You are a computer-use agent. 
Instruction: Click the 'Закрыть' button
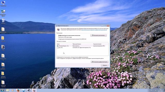tap(105, 65)
